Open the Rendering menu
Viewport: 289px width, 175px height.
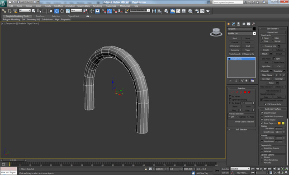point(98,6)
